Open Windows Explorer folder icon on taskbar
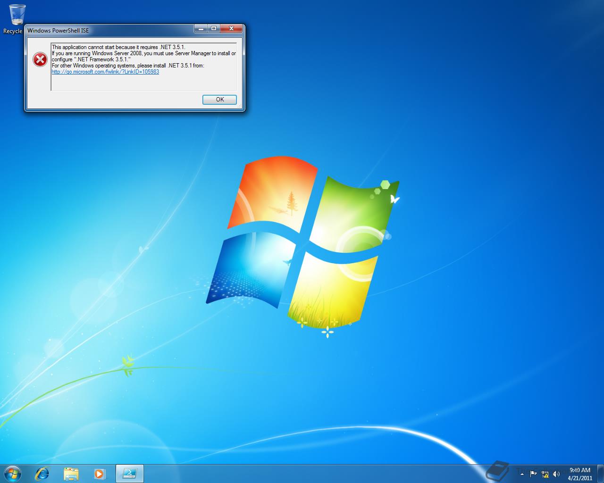Image resolution: width=604 pixels, height=483 pixels. tap(71, 473)
